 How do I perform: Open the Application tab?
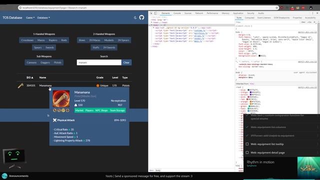[x=238, y=13]
